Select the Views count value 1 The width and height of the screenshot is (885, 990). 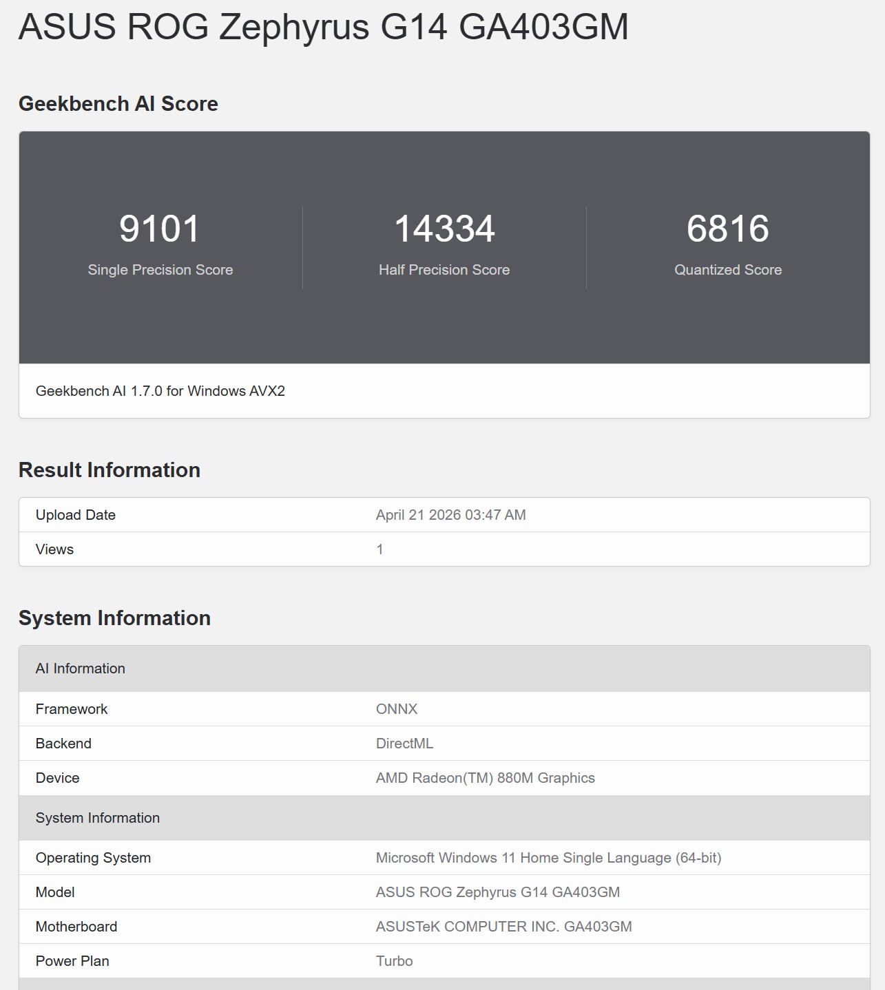coord(379,549)
